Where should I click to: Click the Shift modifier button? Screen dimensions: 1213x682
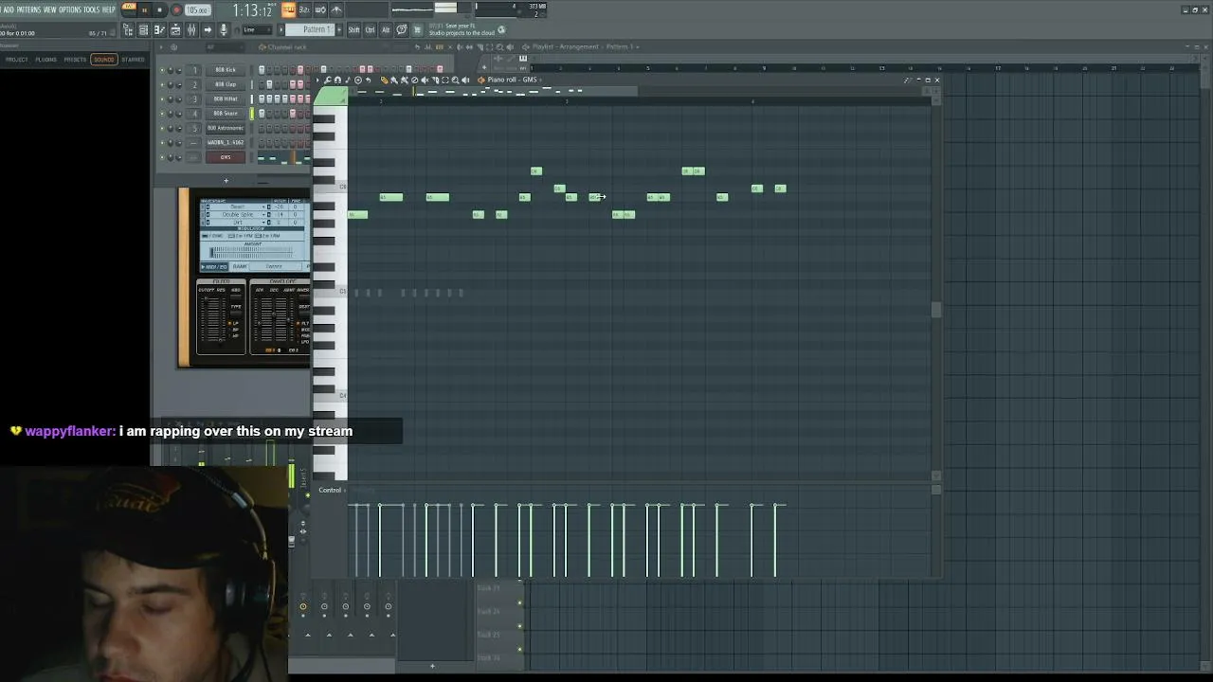pyautogui.click(x=353, y=30)
